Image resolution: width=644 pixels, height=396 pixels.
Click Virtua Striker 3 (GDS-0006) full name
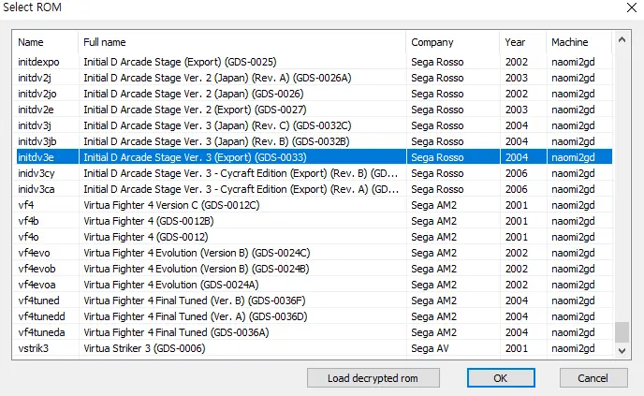[x=144, y=348]
